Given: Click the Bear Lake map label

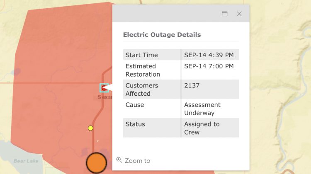Looking at the screenshot, I should coord(26,161).
